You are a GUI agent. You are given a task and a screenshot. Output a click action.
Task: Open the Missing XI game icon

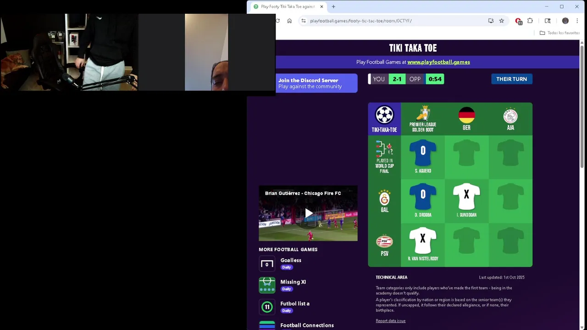click(267, 285)
